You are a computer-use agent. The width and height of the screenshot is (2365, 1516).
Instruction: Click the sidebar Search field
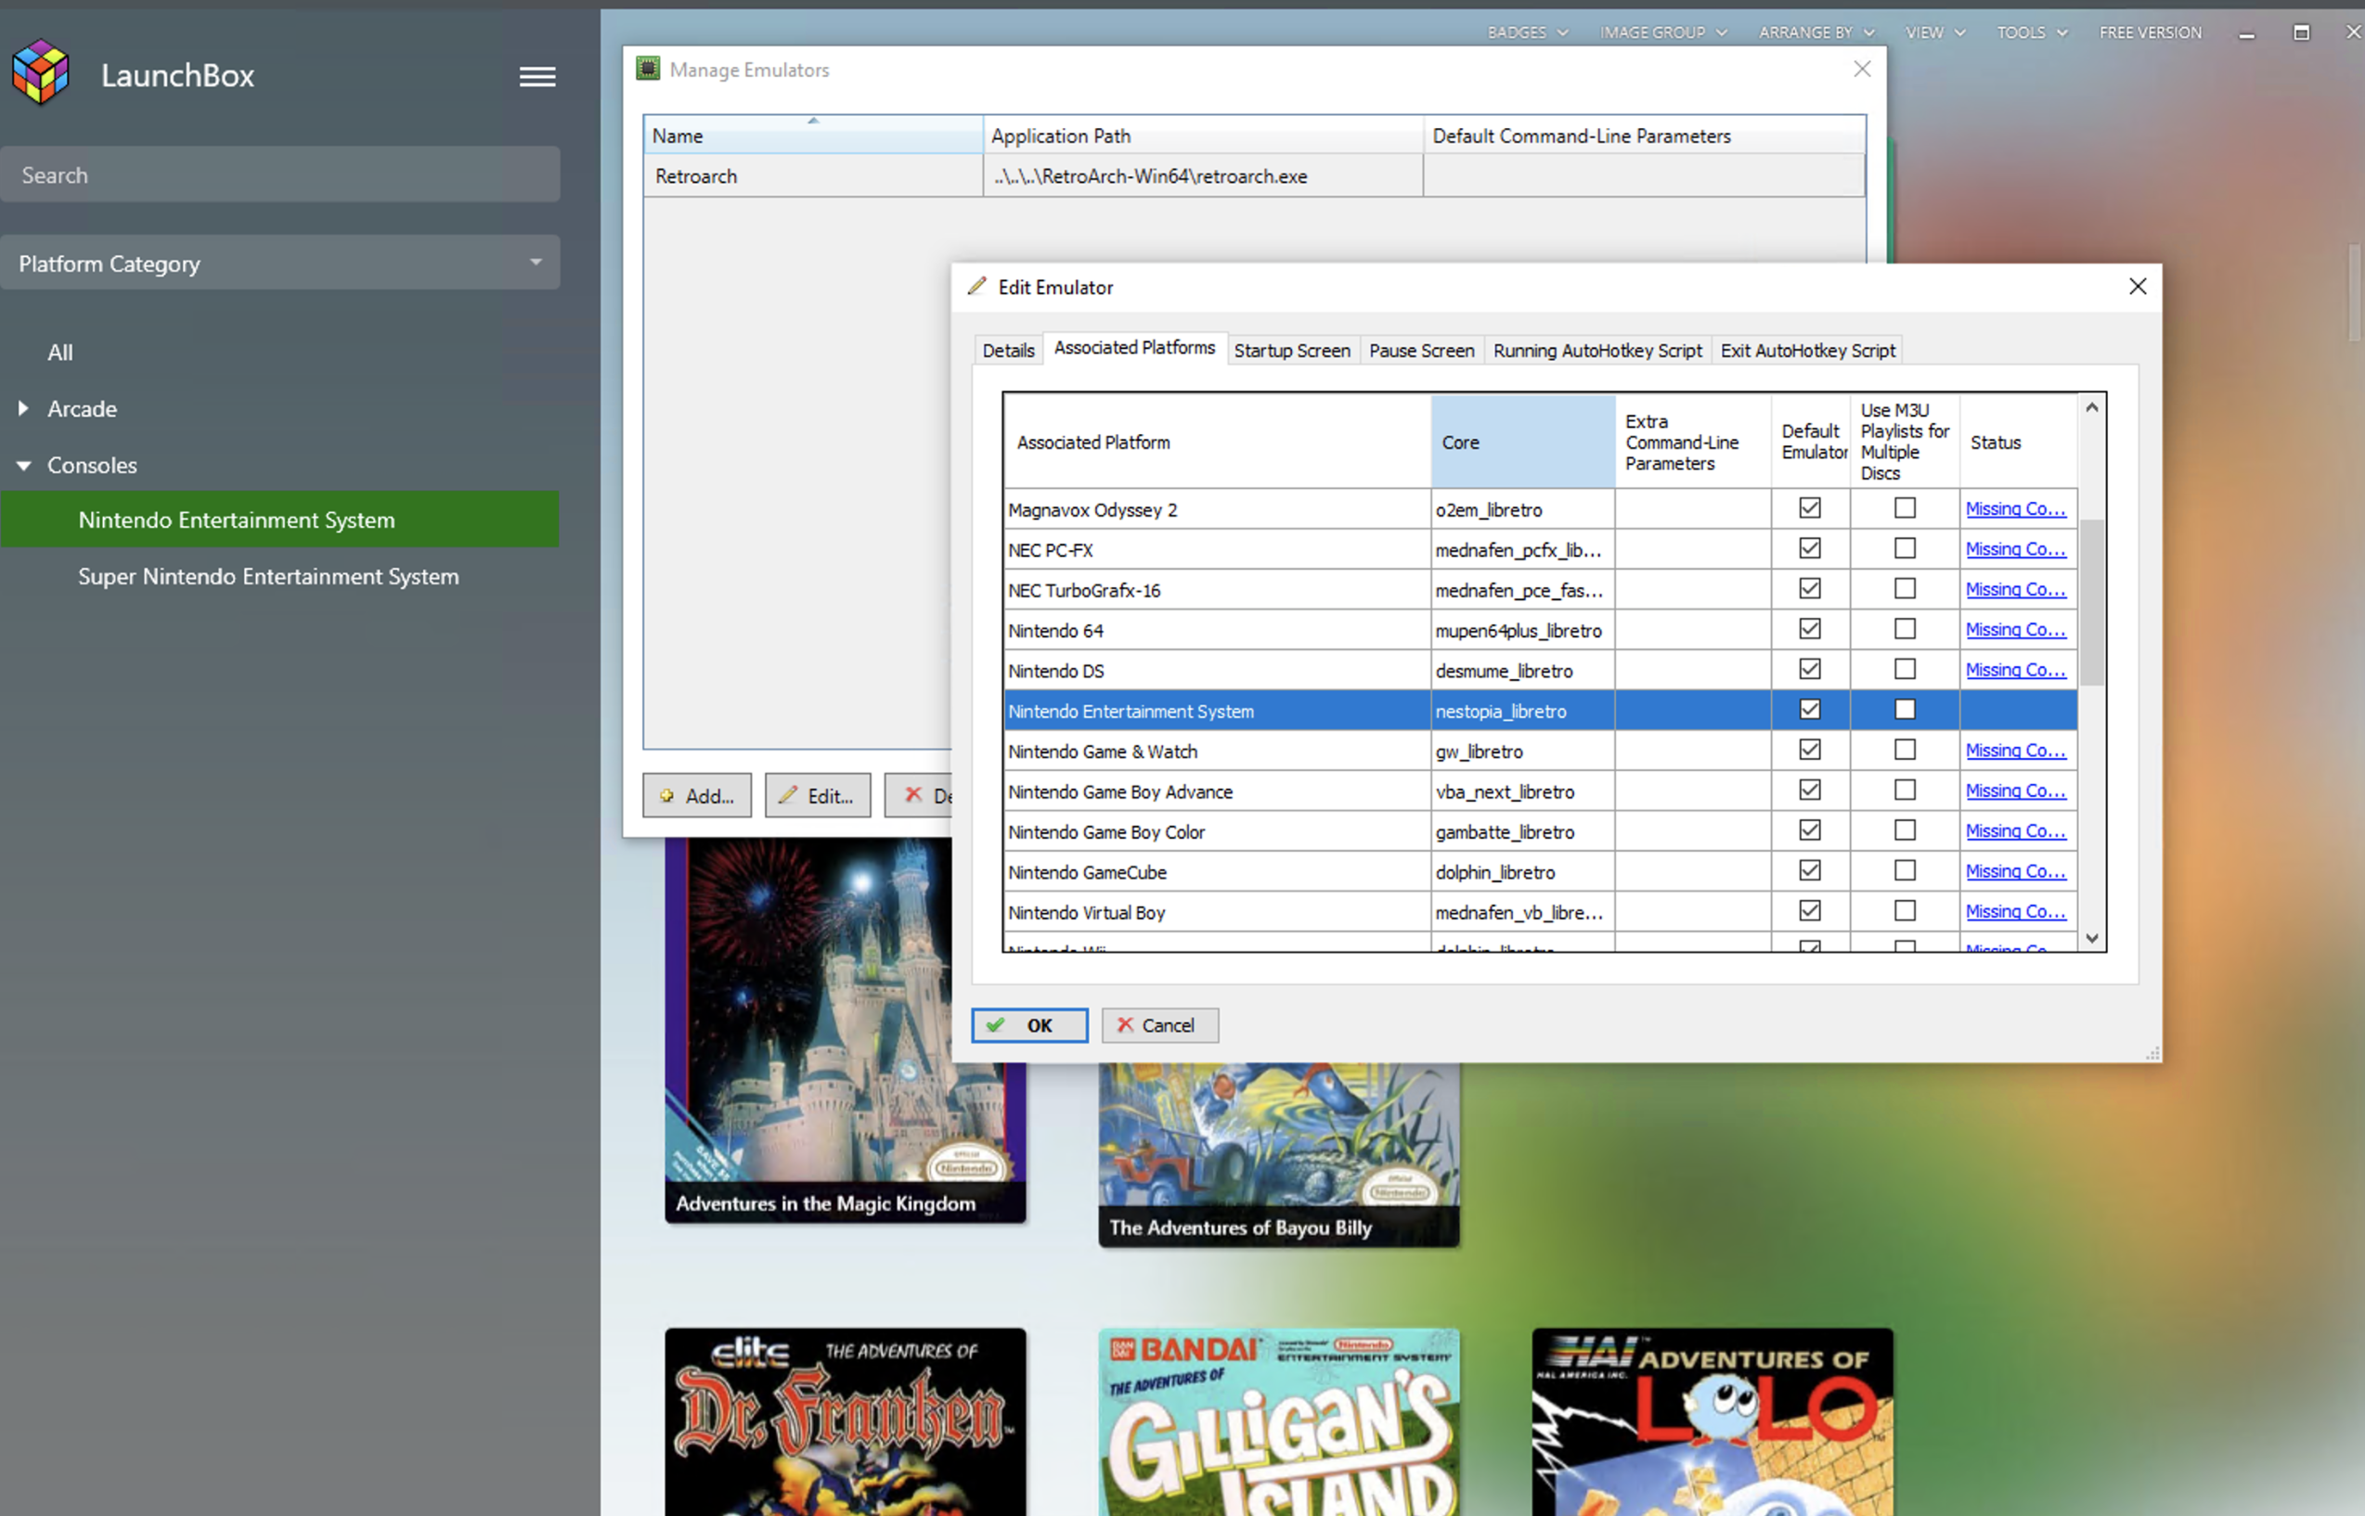point(279,174)
